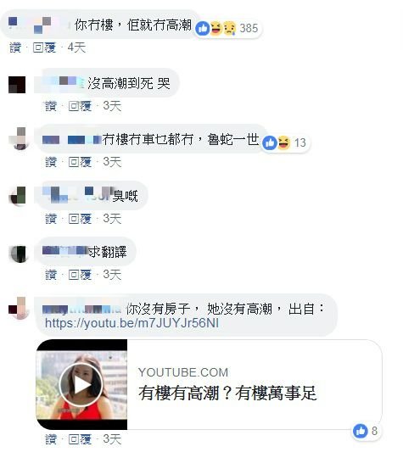The width and height of the screenshot is (403, 452).
Task: Reply to the 臭嘅 comment
Action: pos(80,219)
